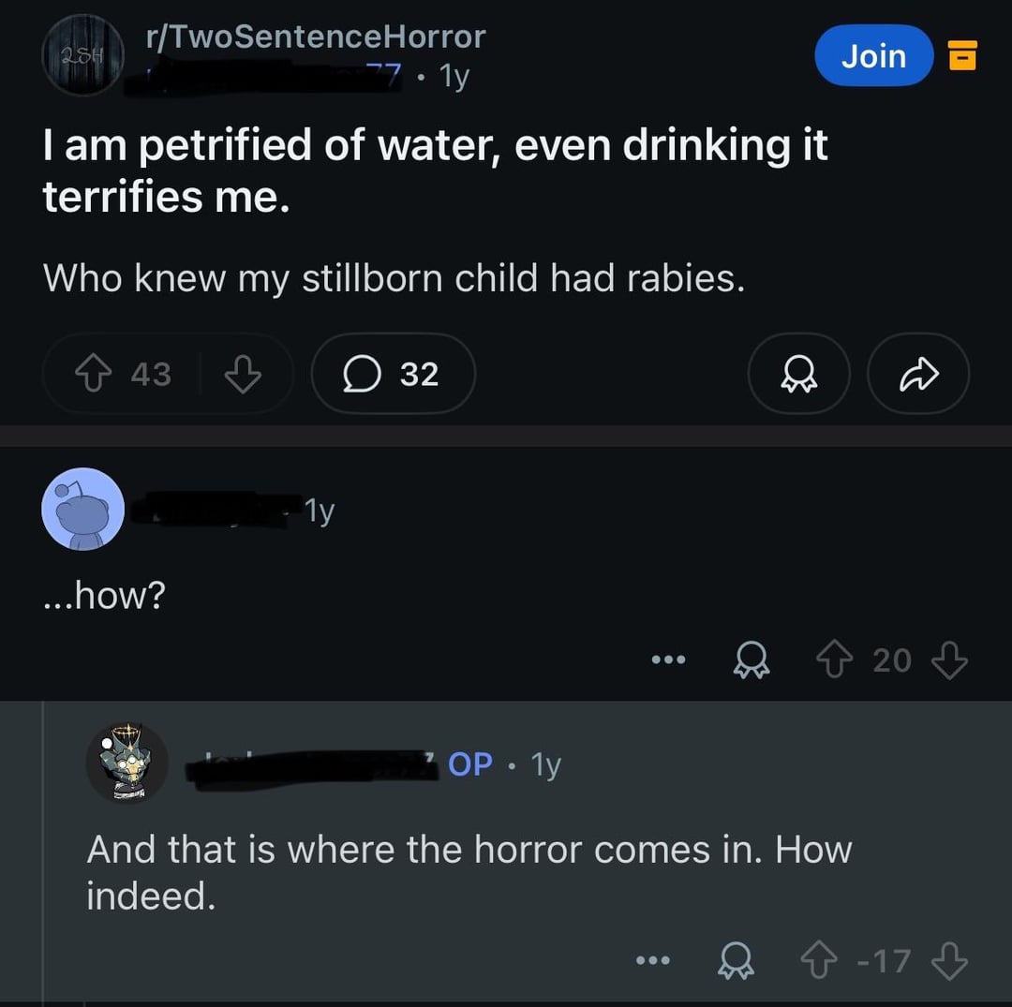
Task: Join the r/TwoSentenceHorror community
Action: [x=873, y=56]
